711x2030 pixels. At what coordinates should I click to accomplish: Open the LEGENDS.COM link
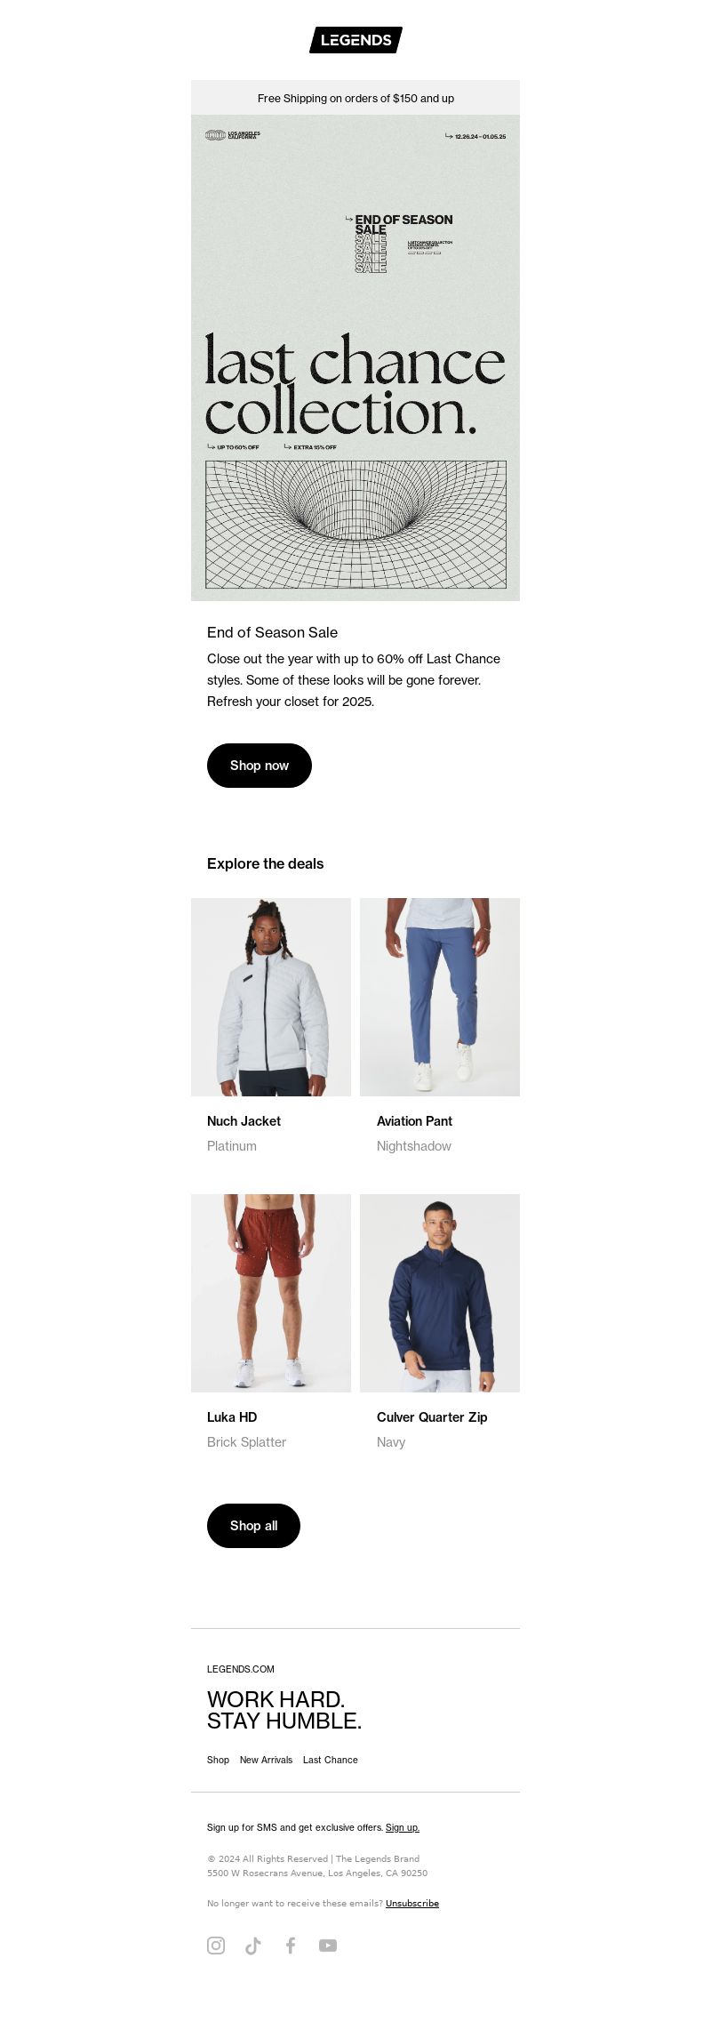[x=241, y=1669]
